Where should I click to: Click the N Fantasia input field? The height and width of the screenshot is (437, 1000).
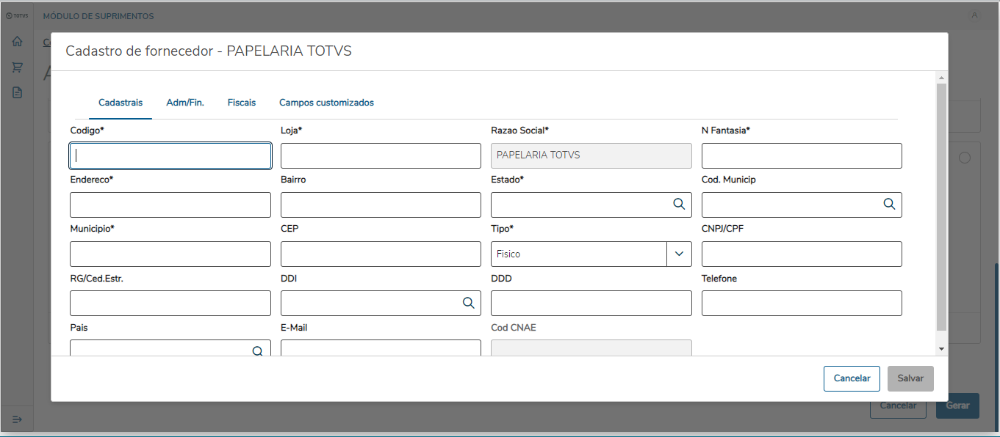coord(802,155)
